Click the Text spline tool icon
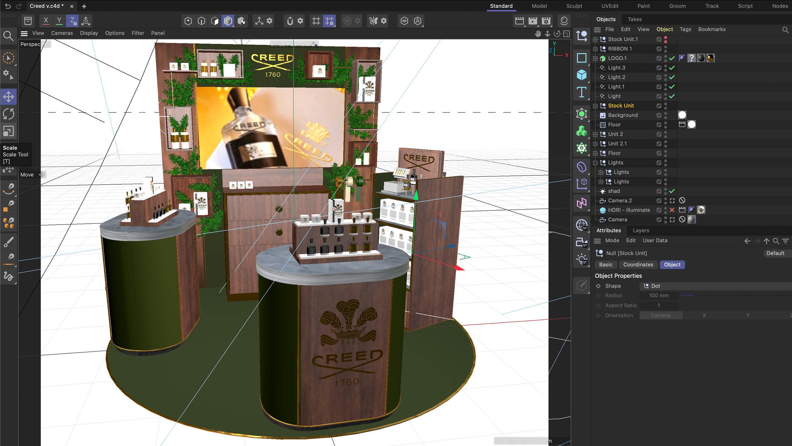792x446 pixels. 581,92
